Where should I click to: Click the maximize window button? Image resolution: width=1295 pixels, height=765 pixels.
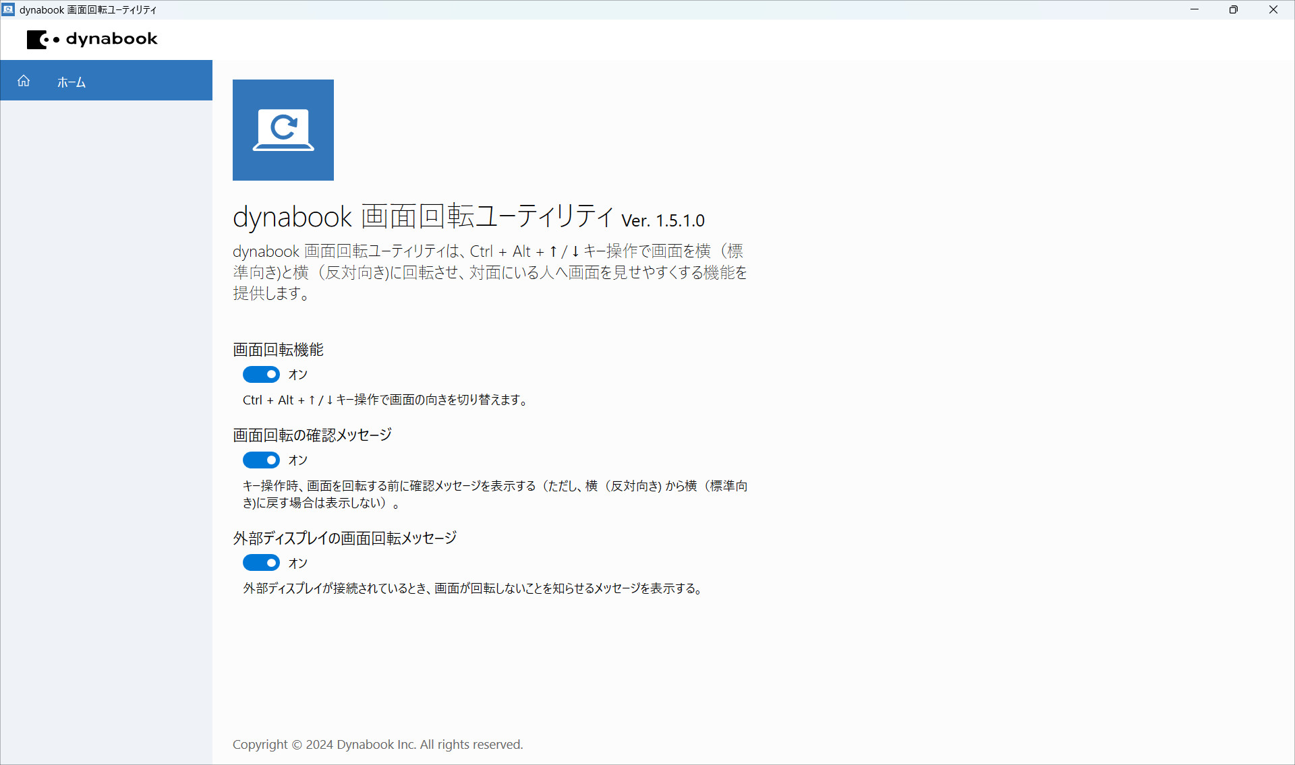click(1234, 9)
